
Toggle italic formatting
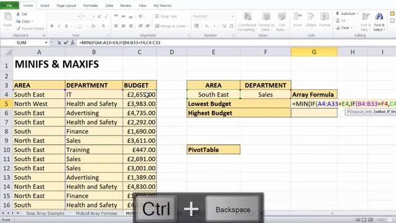click(59, 26)
